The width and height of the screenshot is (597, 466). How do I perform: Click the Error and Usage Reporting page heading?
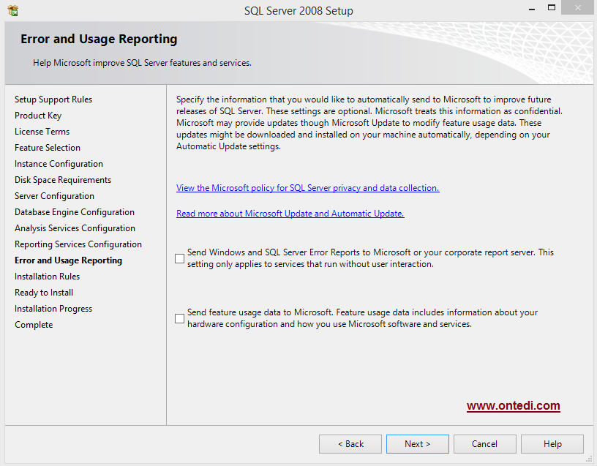point(99,39)
